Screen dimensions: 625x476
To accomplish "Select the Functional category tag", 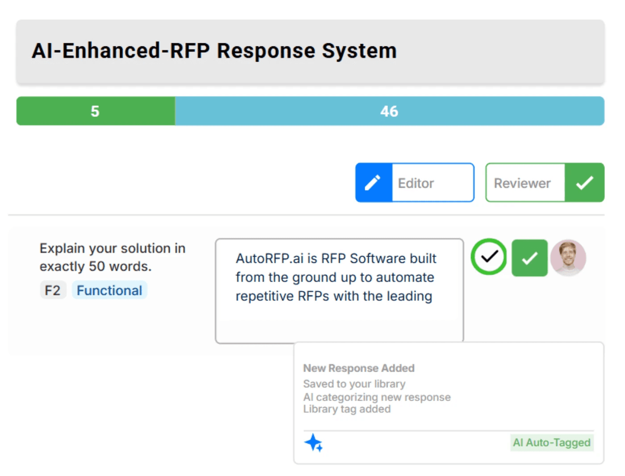I will click(109, 290).
